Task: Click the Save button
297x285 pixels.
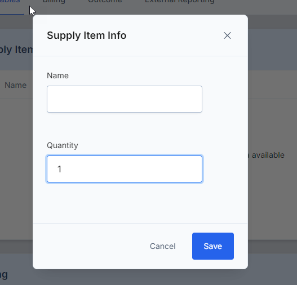Action: pyautogui.click(x=213, y=246)
